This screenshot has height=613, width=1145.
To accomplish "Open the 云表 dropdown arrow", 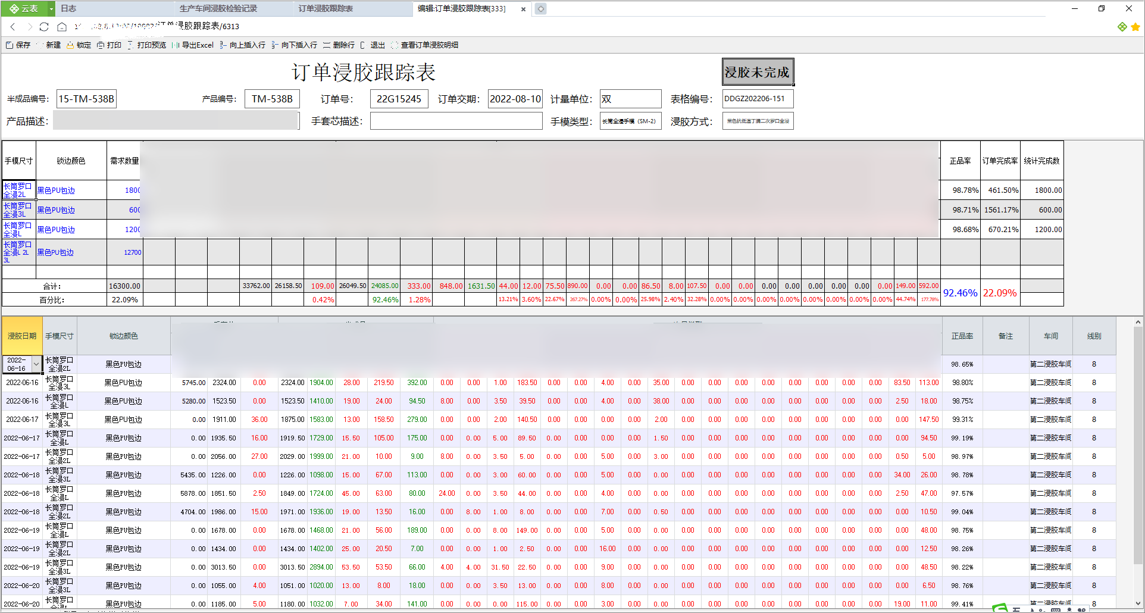I will pyautogui.click(x=51, y=9).
